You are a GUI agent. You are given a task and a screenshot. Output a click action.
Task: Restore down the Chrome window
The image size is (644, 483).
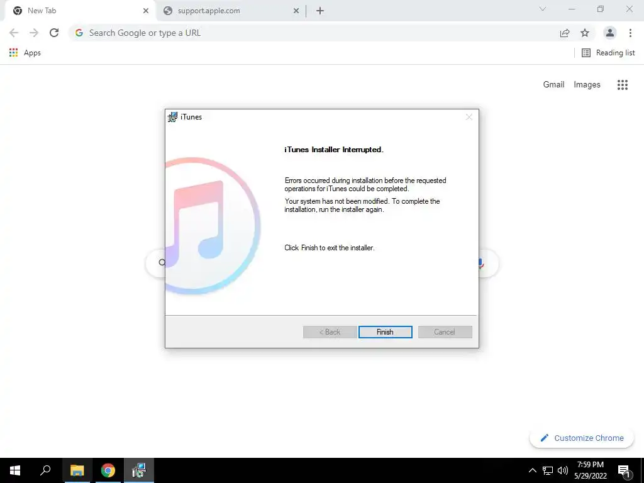[x=601, y=9]
